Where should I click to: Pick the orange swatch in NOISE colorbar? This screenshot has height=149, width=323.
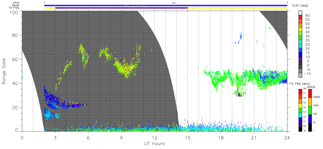tap(310, 102)
